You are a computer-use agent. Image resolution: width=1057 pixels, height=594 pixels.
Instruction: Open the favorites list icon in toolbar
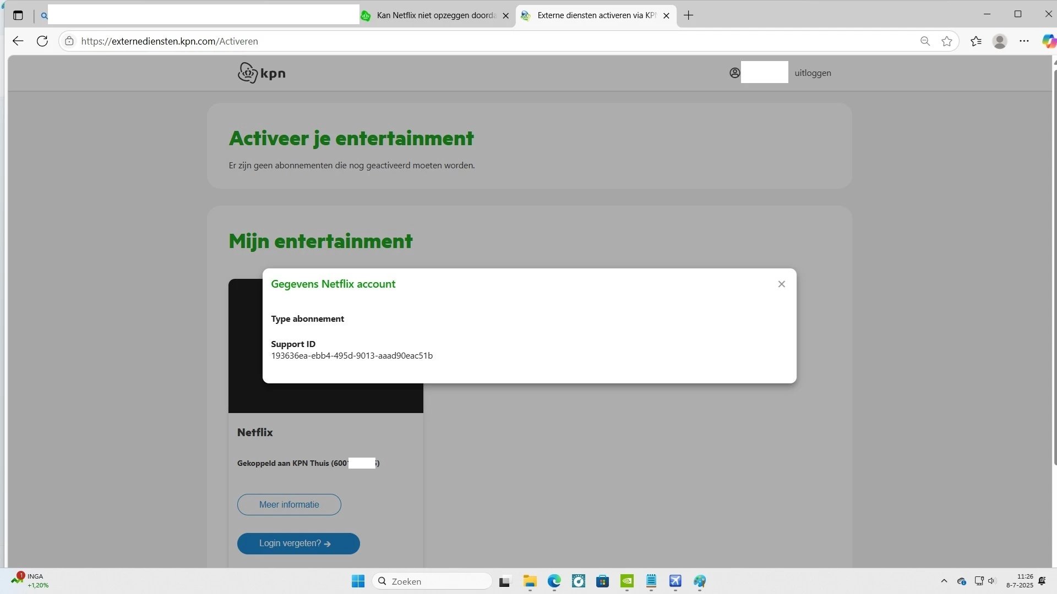point(976,41)
